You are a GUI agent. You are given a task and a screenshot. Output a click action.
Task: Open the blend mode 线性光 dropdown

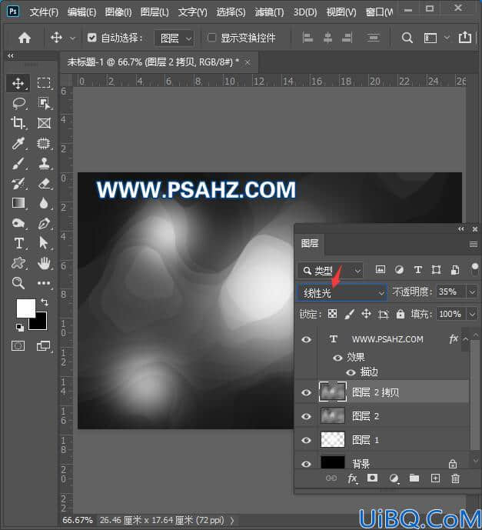pyautogui.click(x=342, y=292)
